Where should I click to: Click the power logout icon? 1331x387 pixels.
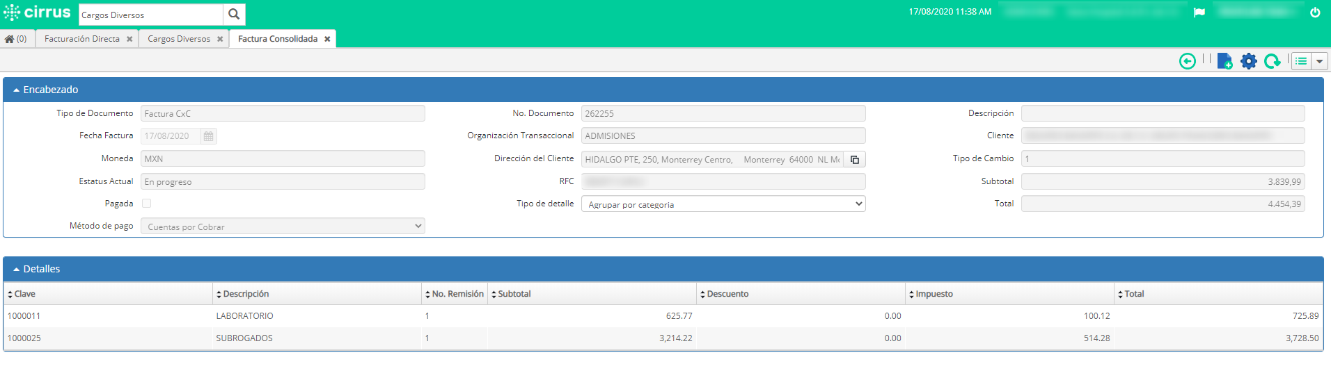[x=1315, y=13]
